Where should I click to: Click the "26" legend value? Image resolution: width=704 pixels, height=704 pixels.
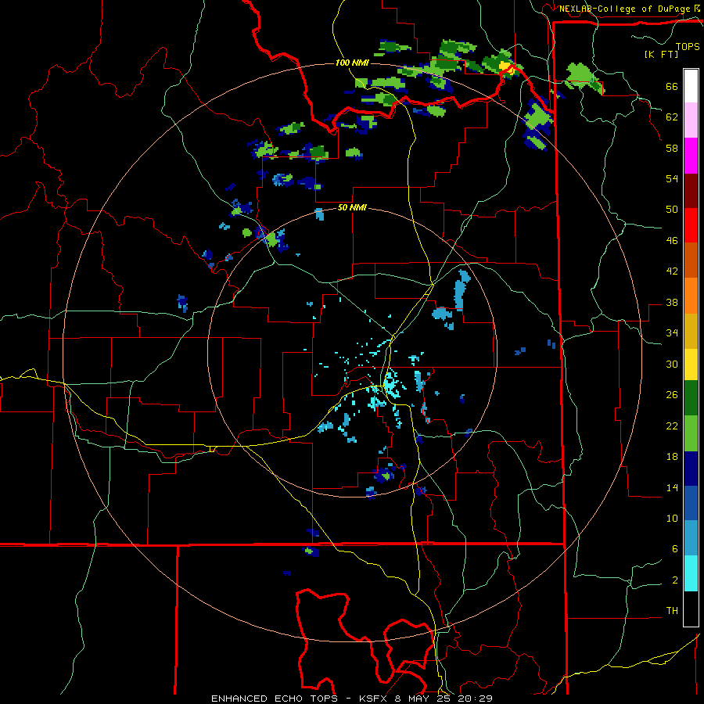672,395
